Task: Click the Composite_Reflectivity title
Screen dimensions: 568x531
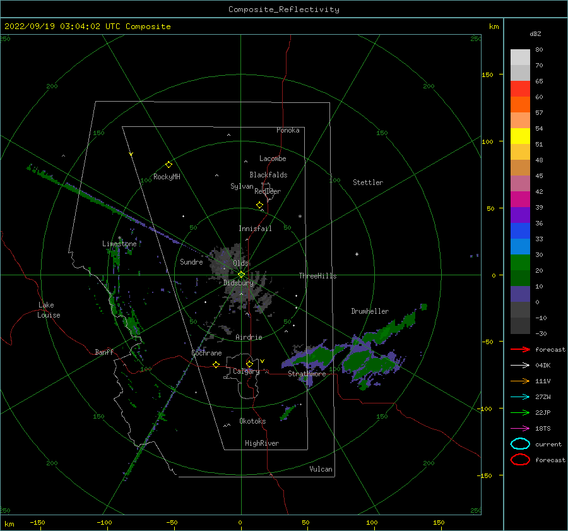Action: tap(284, 9)
